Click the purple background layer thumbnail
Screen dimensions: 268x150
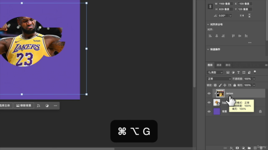217,111
